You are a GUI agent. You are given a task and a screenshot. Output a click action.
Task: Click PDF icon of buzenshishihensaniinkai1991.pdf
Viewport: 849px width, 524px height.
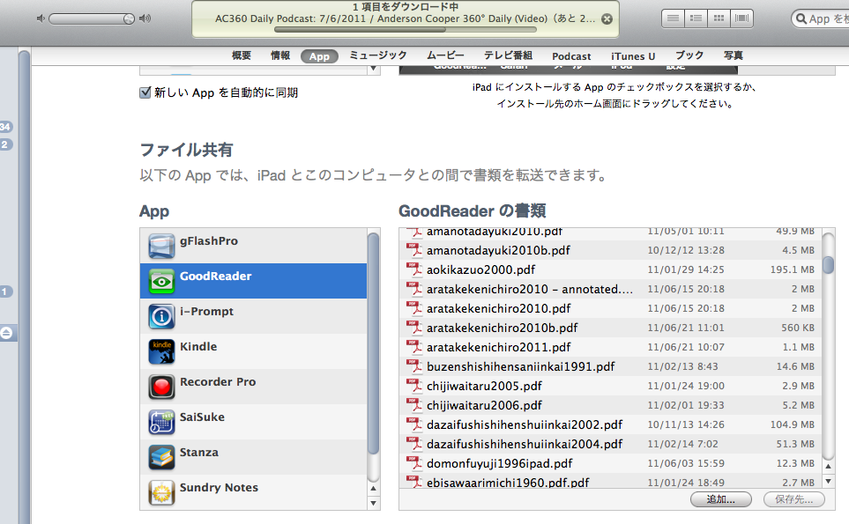pos(414,366)
